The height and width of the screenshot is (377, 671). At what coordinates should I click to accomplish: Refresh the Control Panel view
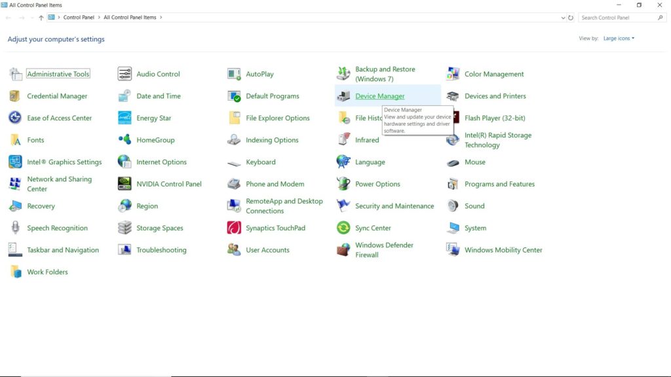point(571,18)
